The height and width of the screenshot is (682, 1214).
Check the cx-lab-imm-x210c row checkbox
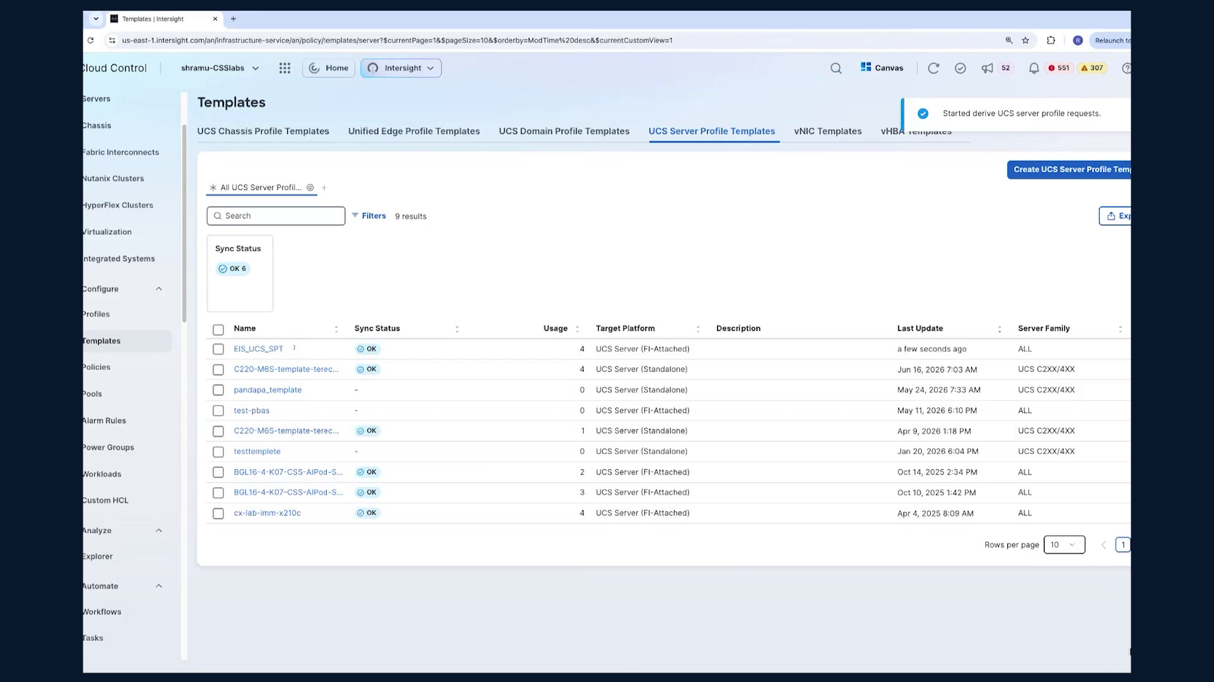click(x=218, y=514)
